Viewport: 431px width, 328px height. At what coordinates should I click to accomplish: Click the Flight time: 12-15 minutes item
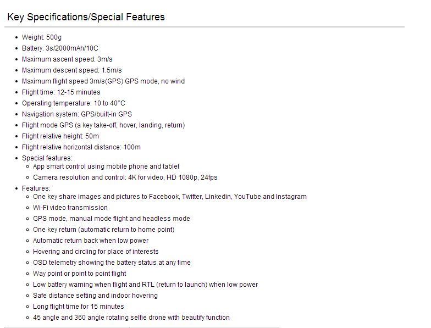pyautogui.click(x=61, y=92)
